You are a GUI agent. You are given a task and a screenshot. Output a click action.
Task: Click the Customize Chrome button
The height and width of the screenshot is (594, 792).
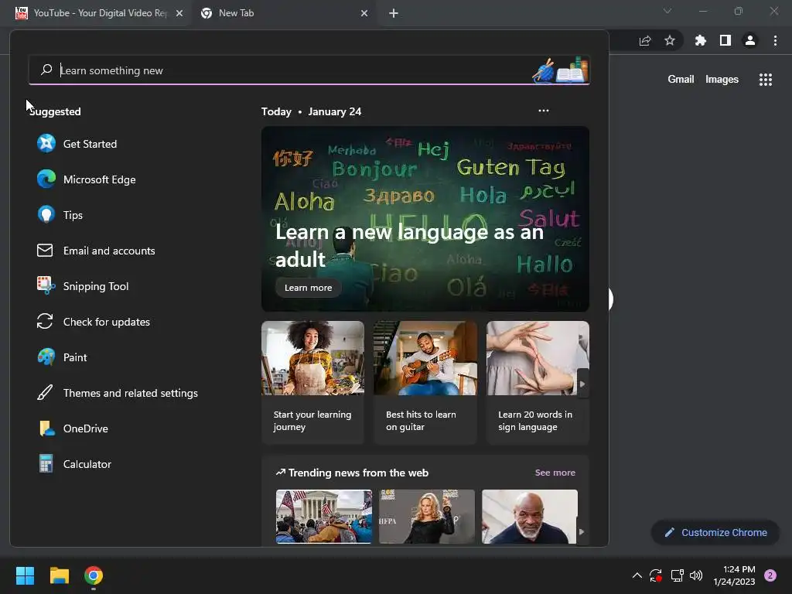click(715, 532)
